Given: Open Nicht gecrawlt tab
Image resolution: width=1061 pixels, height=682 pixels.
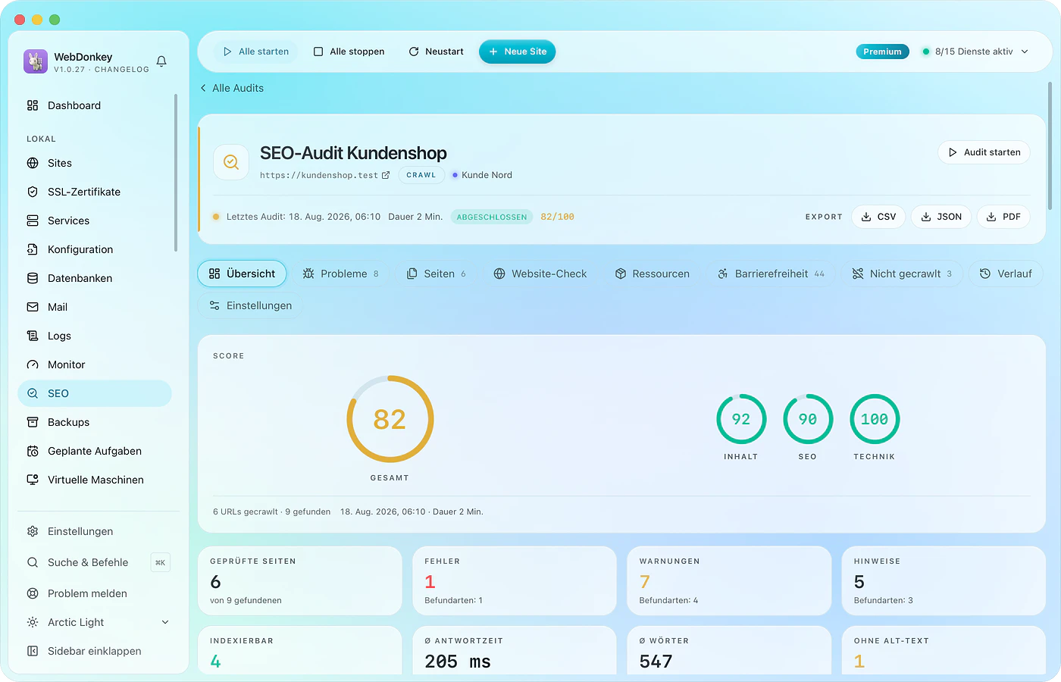Looking at the screenshot, I should (x=902, y=274).
